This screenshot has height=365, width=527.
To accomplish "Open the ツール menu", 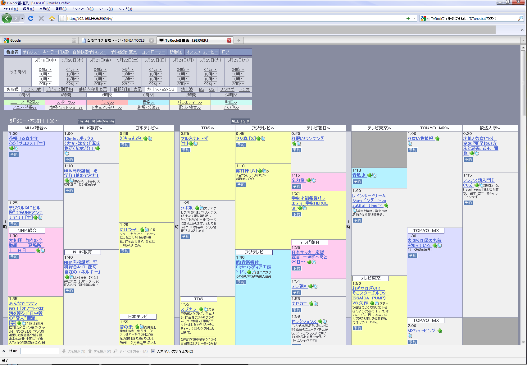I will [106, 9].
